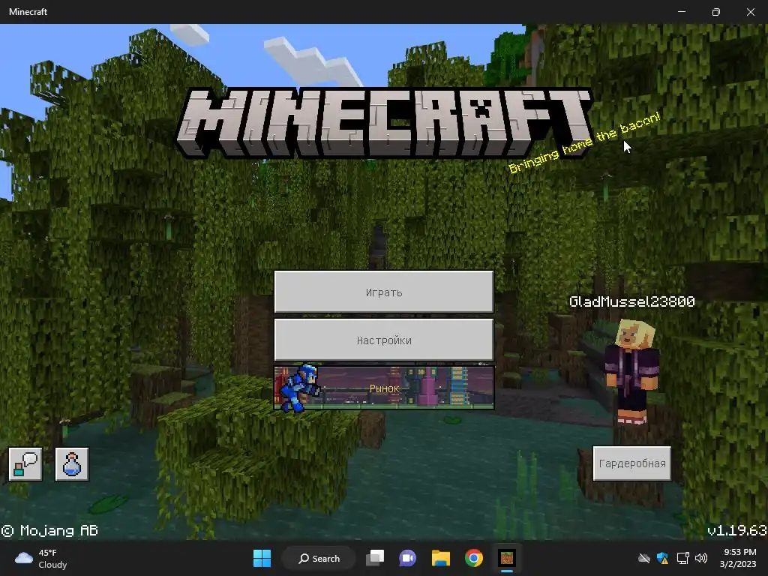The height and width of the screenshot is (576, 768).
Task: Click the yellow 'Bringing home the bacon!' splash text
Action: click(x=585, y=142)
